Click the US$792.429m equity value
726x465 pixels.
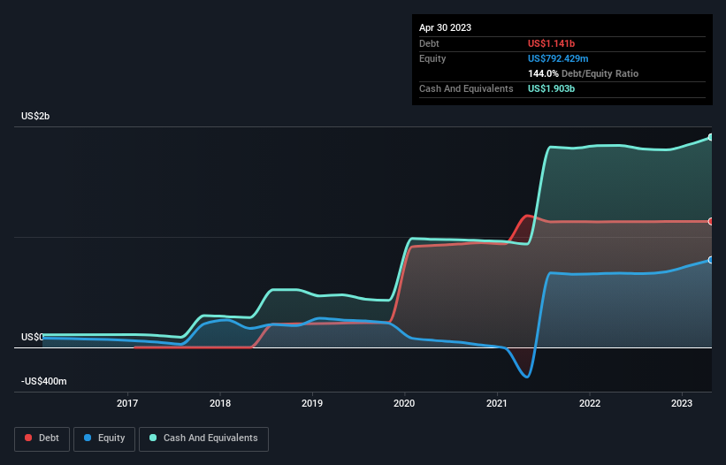558,58
